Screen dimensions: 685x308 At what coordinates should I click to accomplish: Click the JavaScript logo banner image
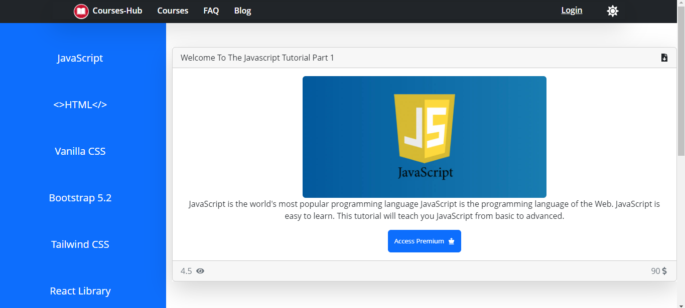click(x=424, y=137)
